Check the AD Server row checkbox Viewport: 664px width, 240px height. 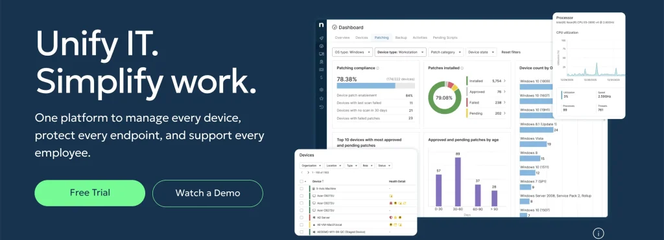(302, 217)
